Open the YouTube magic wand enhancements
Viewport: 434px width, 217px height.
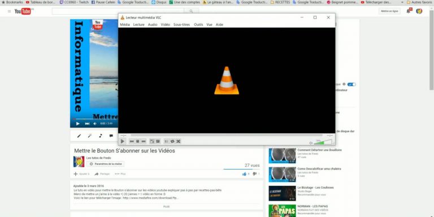click(90, 136)
